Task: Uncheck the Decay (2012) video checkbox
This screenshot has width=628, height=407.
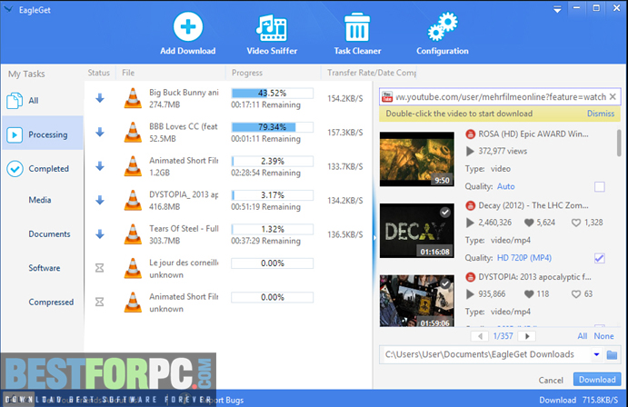Action: tap(600, 258)
